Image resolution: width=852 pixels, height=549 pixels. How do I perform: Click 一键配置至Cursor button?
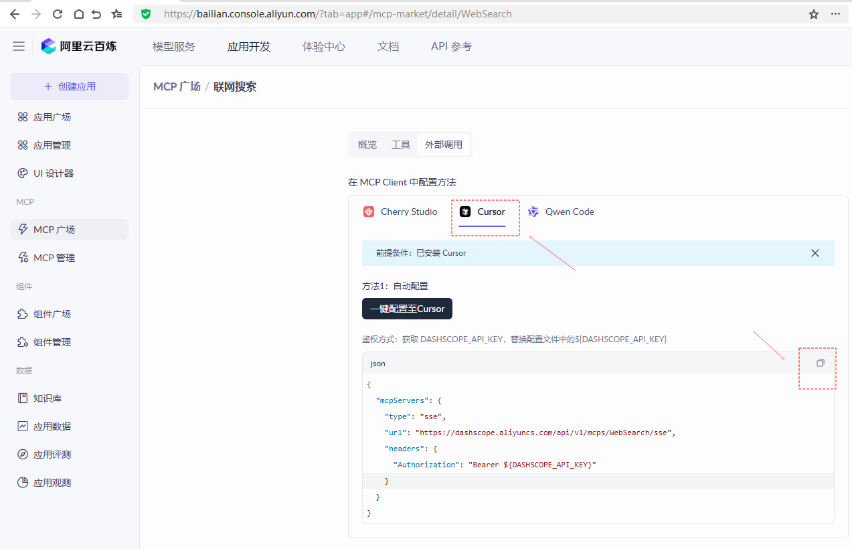coord(407,309)
